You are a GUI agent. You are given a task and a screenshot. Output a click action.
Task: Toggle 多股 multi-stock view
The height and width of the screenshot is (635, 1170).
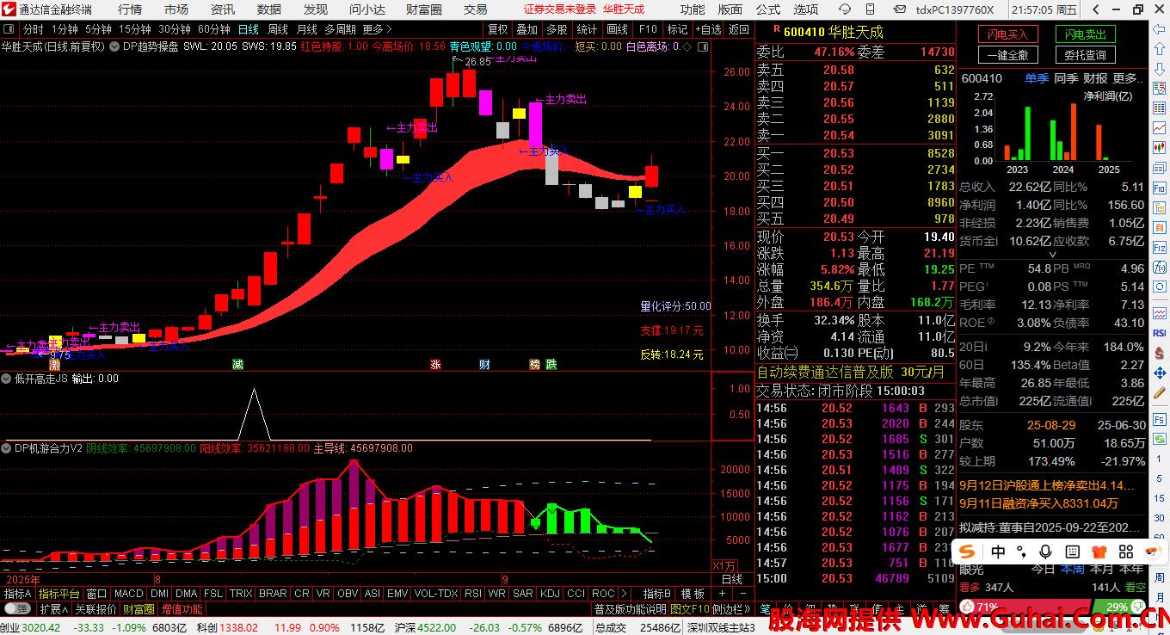coord(557,29)
